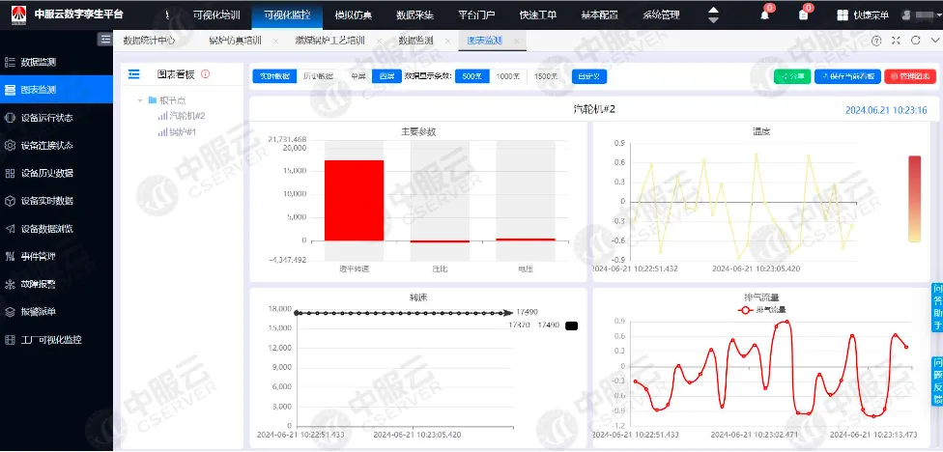Open the clipboard task icon with badge
This screenshot has width=943, height=452.
(x=803, y=15)
